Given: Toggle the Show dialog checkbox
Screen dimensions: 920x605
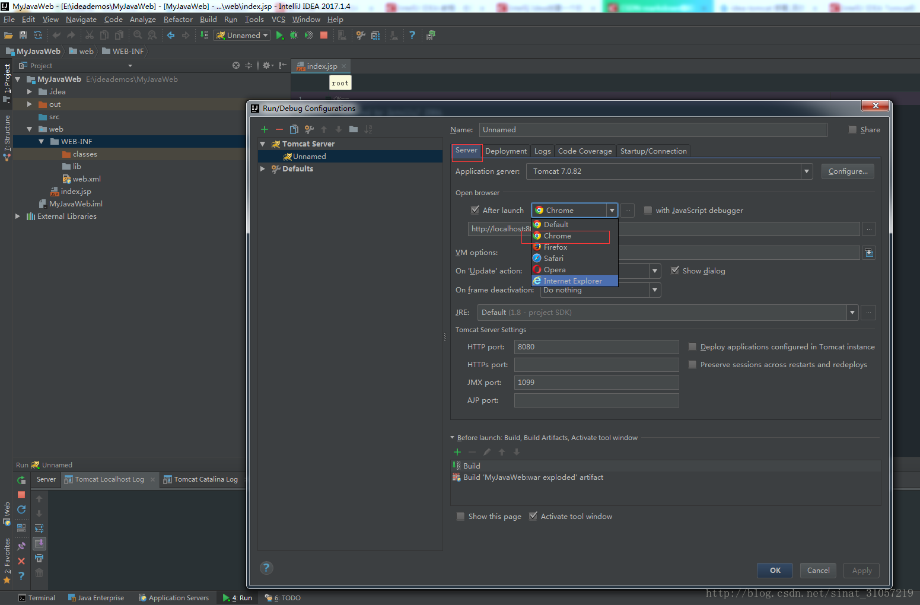Looking at the screenshot, I should pyautogui.click(x=675, y=270).
